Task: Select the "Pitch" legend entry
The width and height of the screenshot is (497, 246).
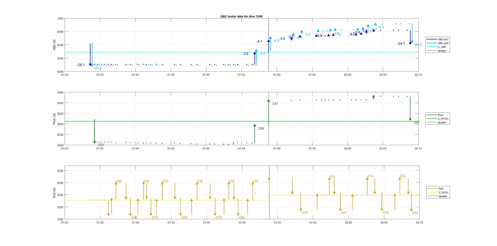Action: (x=435, y=115)
